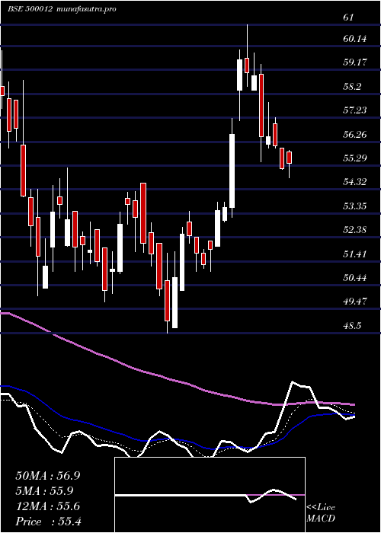This screenshot has height=533, width=381.
Task: Click the <<Live MACD label
Action: (321, 513)
